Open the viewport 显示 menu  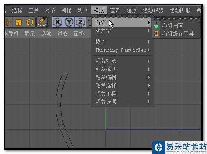point(30,33)
